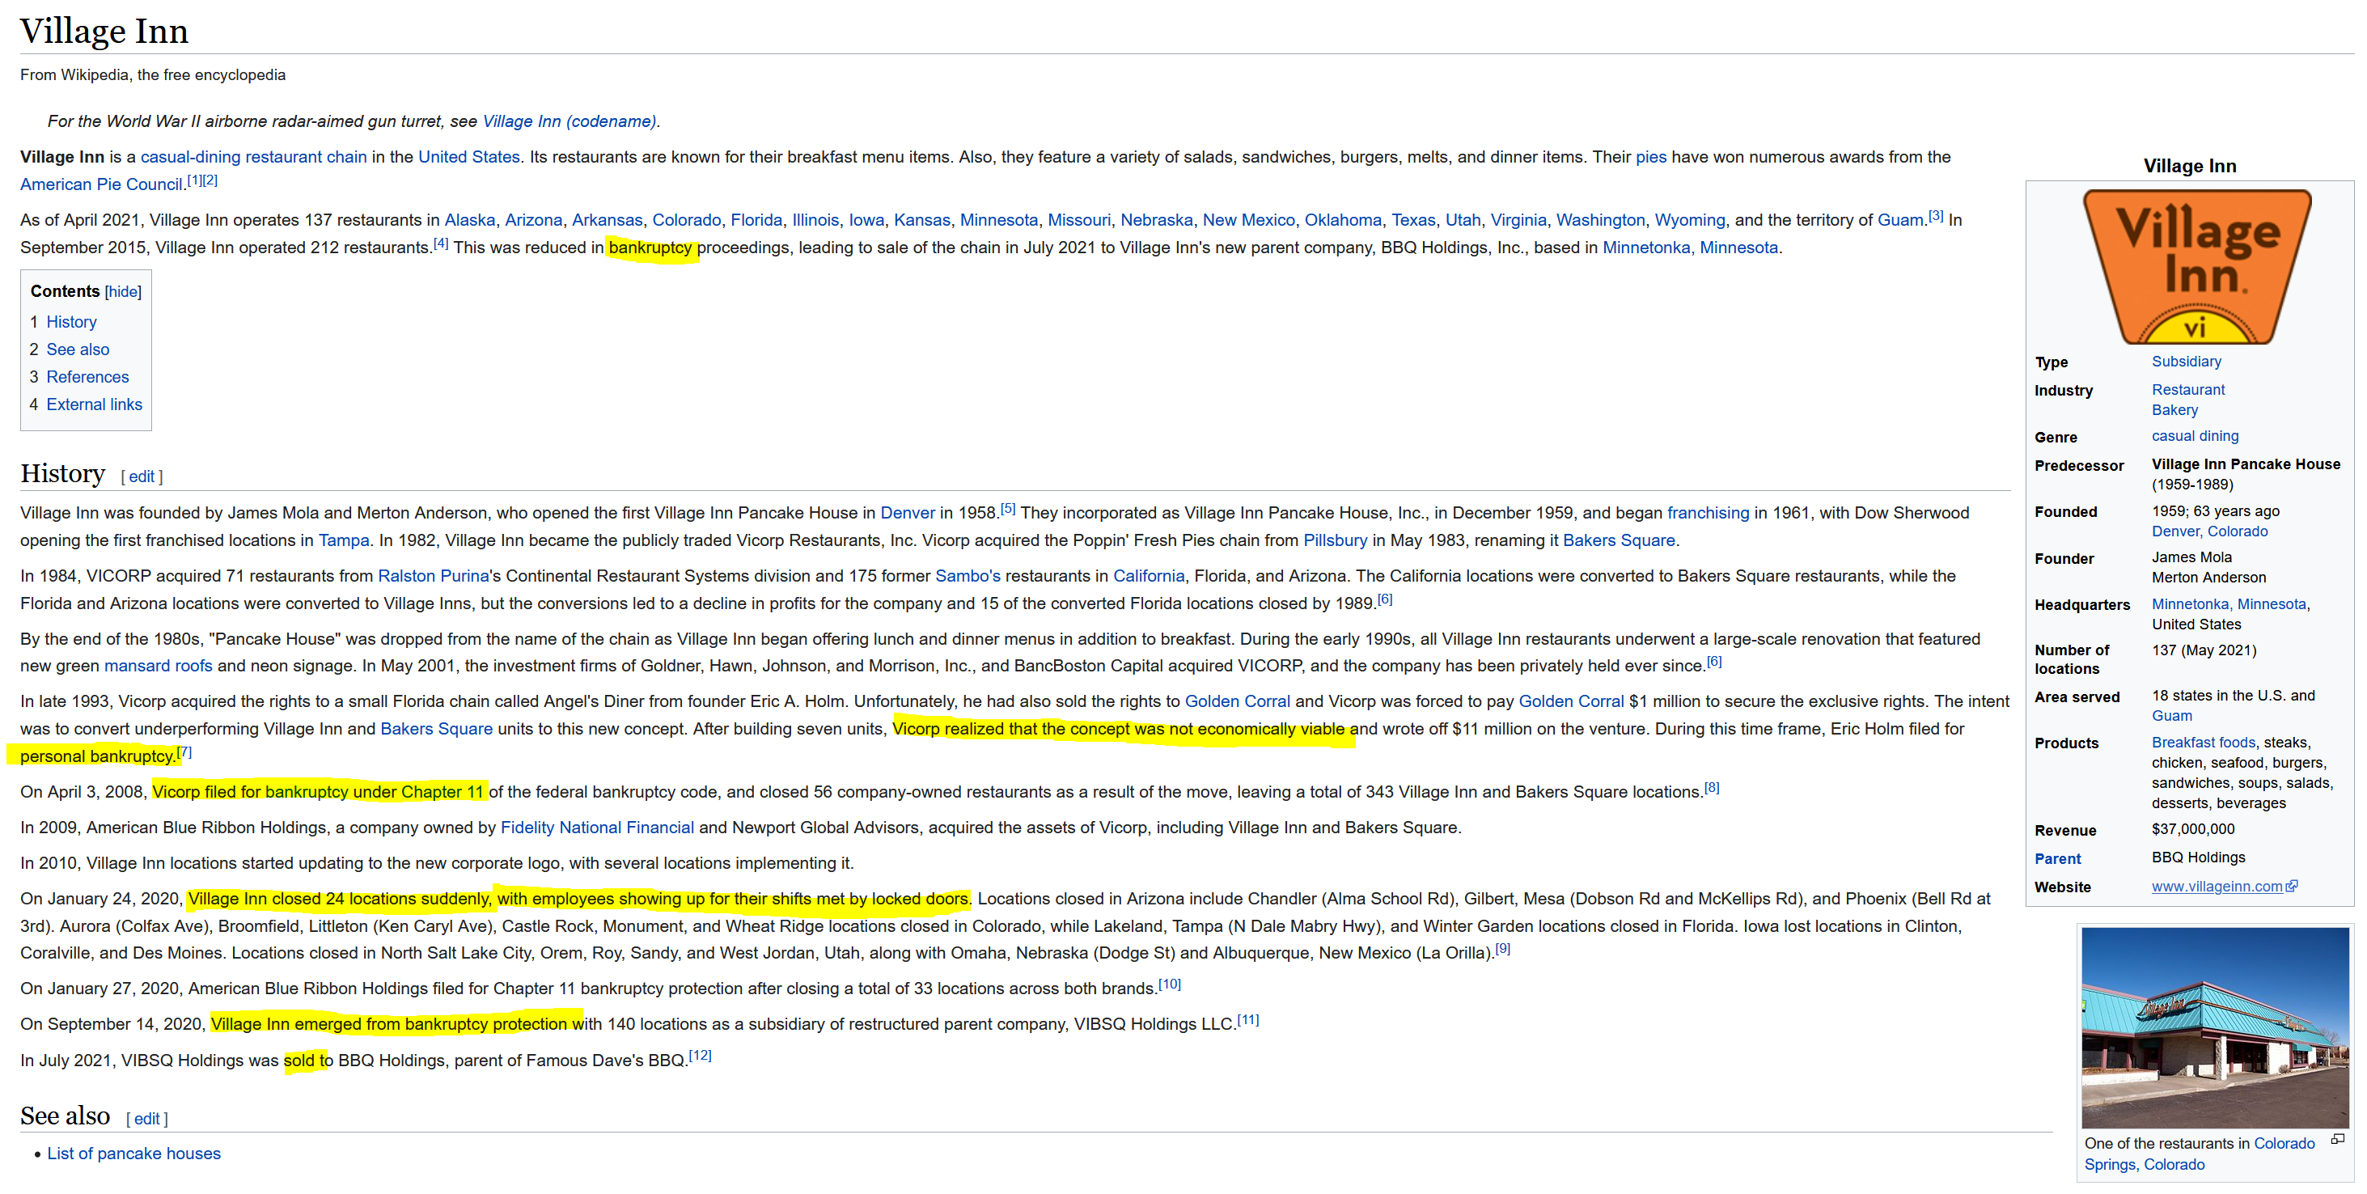The height and width of the screenshot is (1194, 2367).
Task: Open the California link
Action: (x=1149, y=576)
